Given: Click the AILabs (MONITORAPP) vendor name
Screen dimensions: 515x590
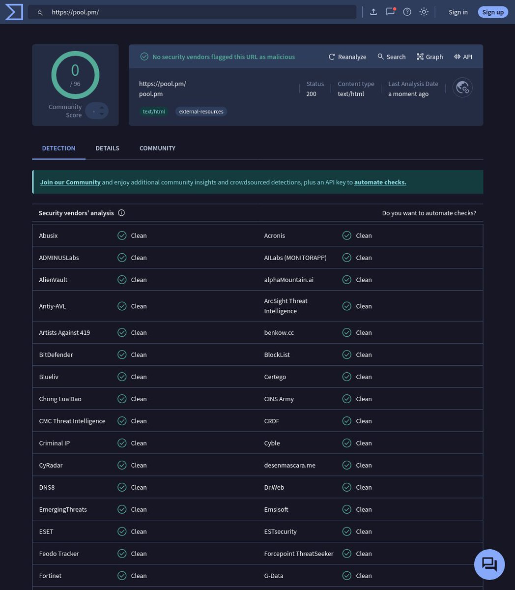Looking at the screenshot, I should point(295,258).
